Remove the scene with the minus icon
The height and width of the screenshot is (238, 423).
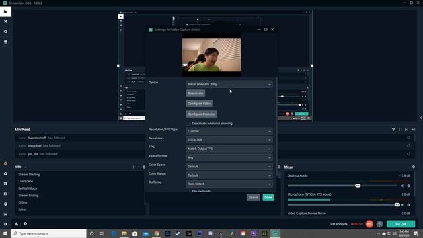139,167
